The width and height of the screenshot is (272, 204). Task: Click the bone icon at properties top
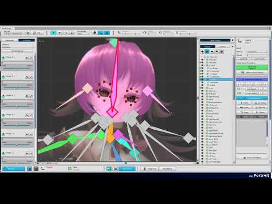pyautogui.click(x=240, y=41)
